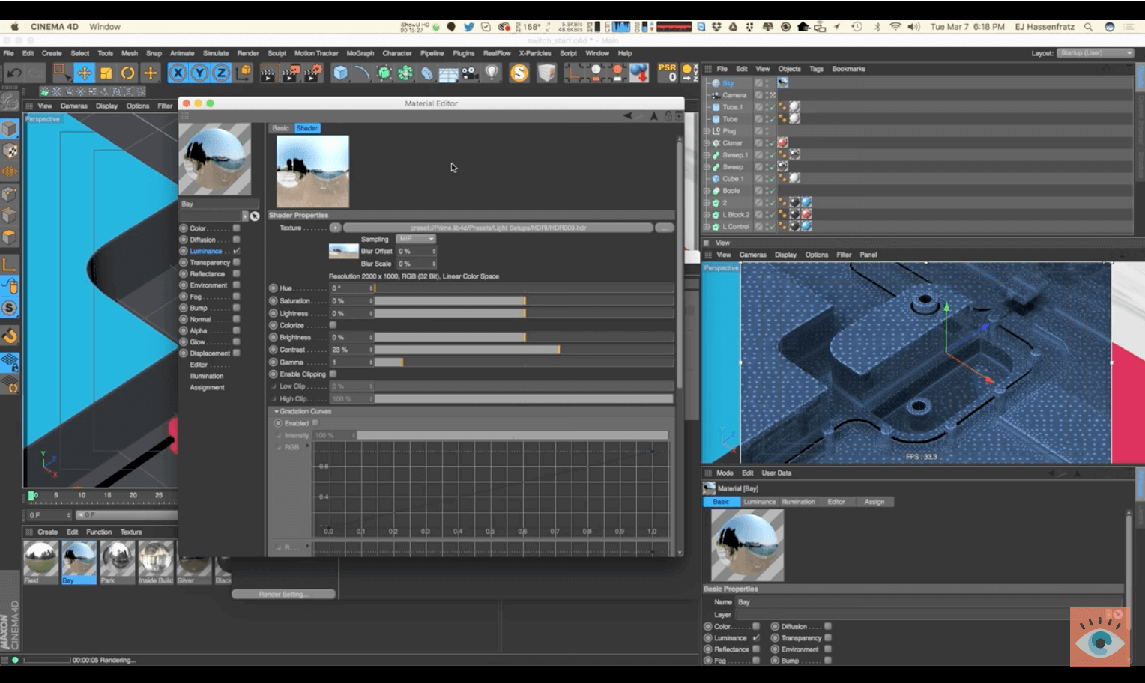The height and width of the screenshot is (683, 1145).
Task: Toggle the Enable Clipping checkbox
Action: pyautogui.click(x=333, y=374)
